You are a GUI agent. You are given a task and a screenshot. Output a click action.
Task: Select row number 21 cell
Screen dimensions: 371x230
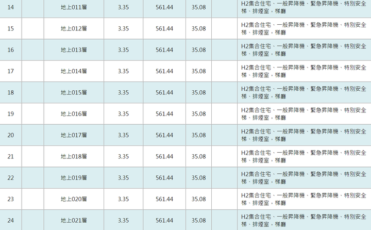click(x=11, y=157)
